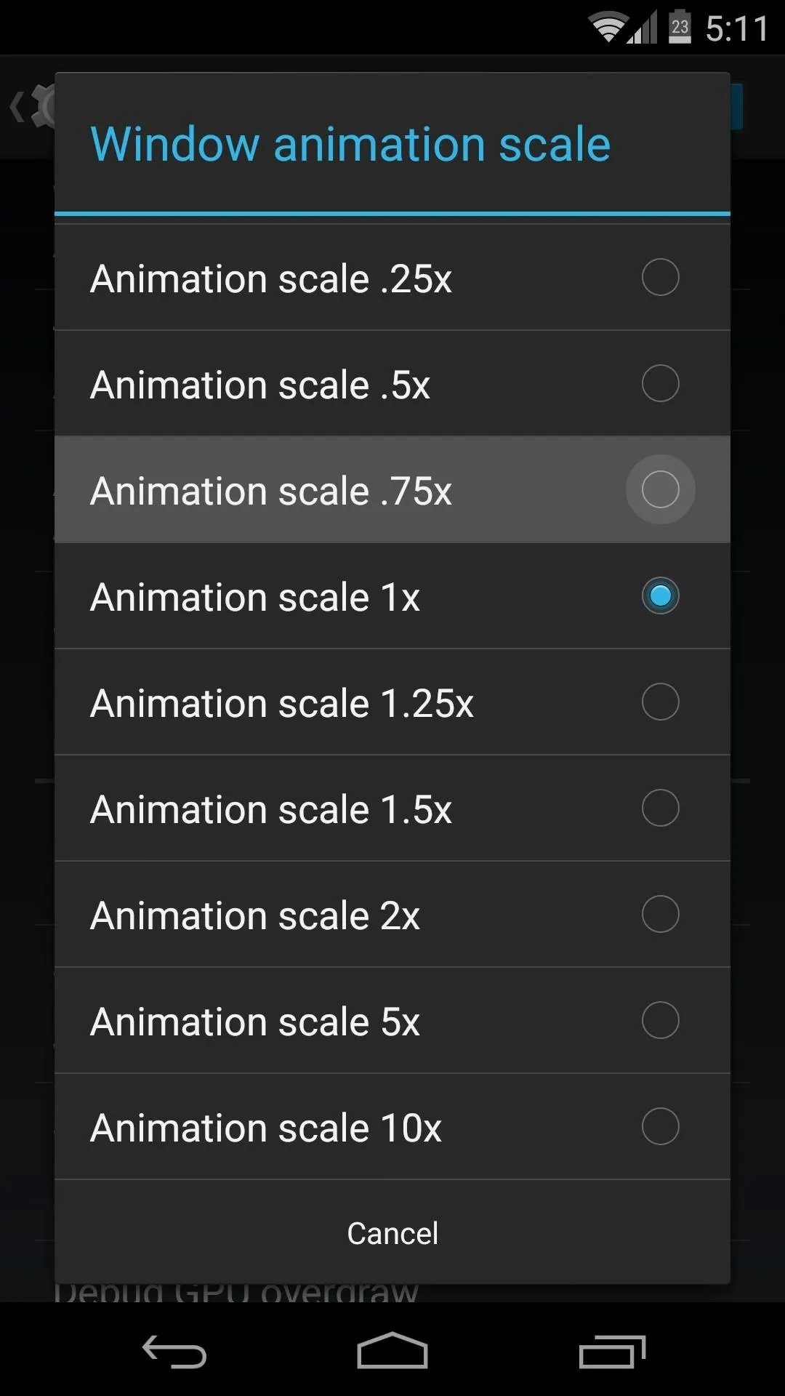Select the .25x animation scale radio button
Viewport: 785px width, 1396px height.
(x=660, y=277)
